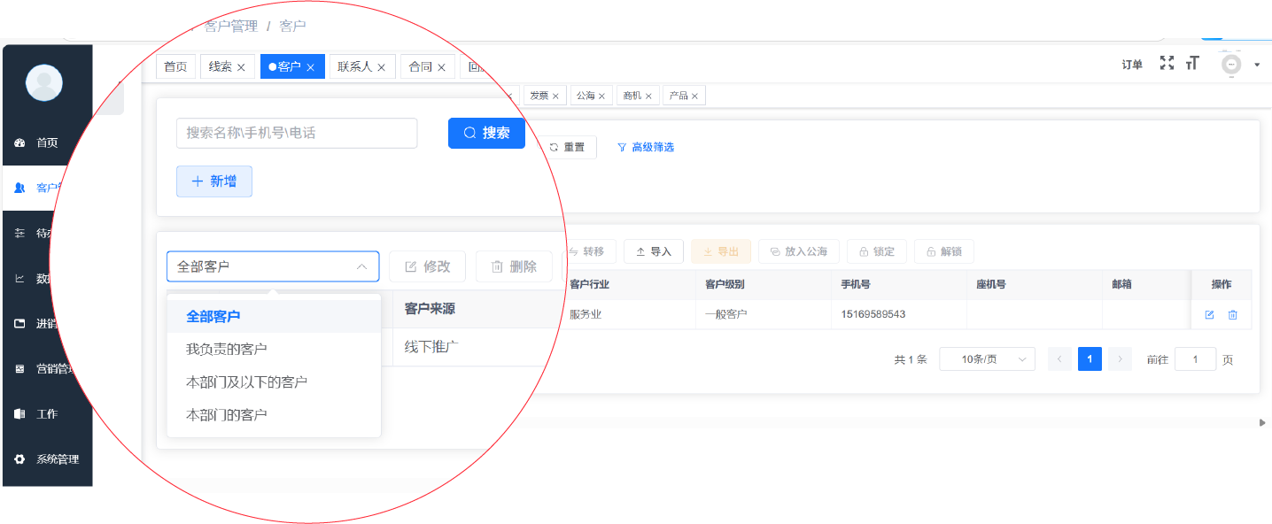This screenshot has height=524, width=1272.
Task: Click the 新增 button to add customer
Action: tap(214, 181)
